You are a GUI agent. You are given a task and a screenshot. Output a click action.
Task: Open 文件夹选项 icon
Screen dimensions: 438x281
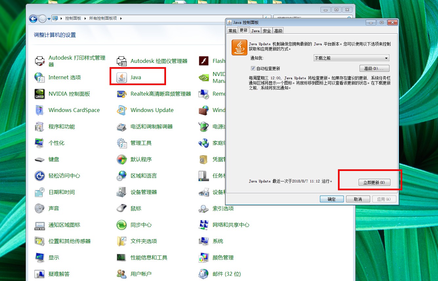(122, 241)
